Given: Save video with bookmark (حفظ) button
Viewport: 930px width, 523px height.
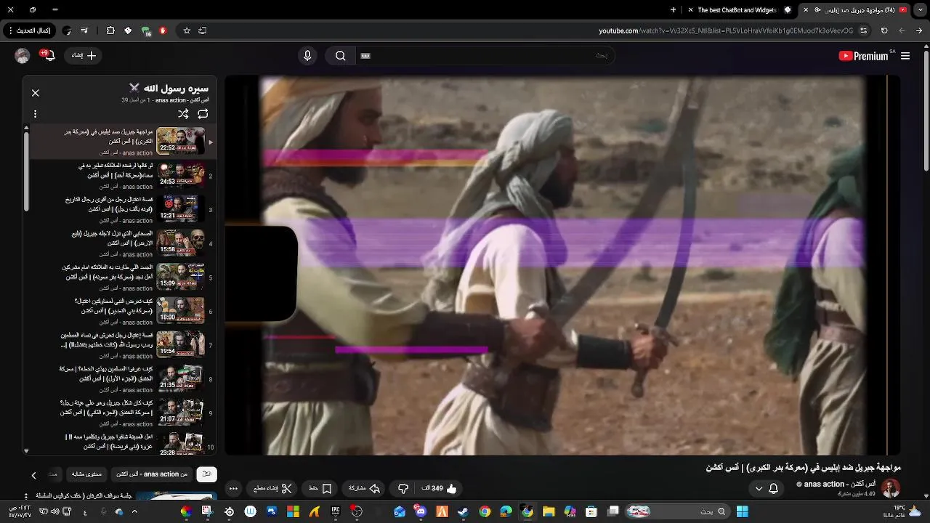Looking at the screenshot, I should coord(320,489).
